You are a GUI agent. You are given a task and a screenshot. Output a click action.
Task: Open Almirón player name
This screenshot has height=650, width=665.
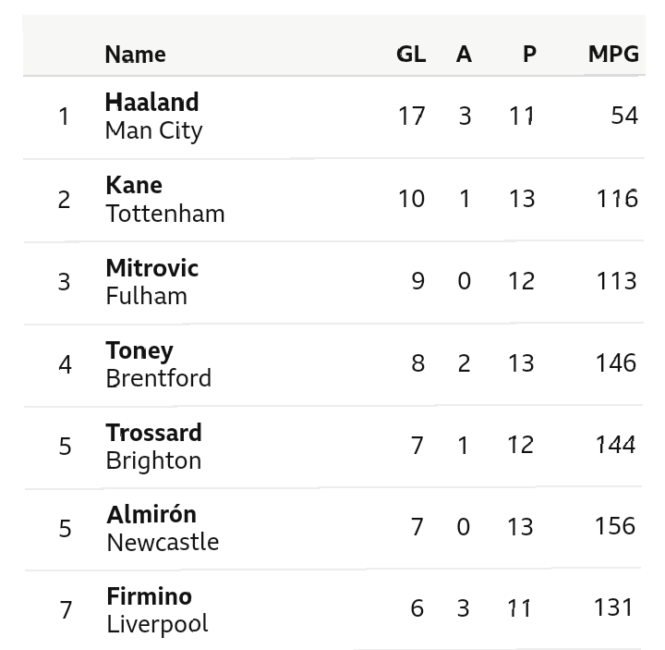[151, 515]
